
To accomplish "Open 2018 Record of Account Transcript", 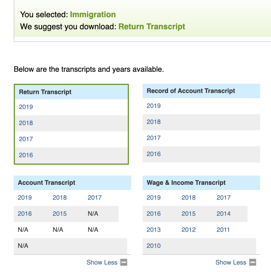I will point(154,122).
